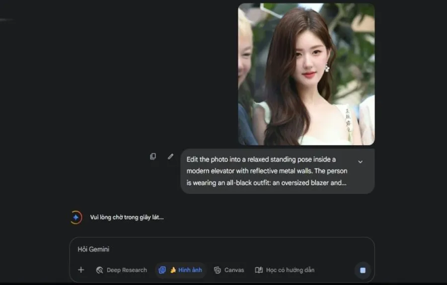Expand the truncated prompt with the chevron
Screen dimensions: 447x285
[361, 162]
